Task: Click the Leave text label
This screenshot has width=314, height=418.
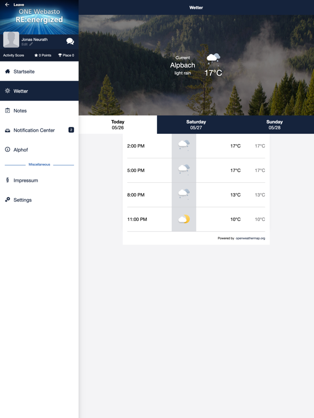Action: (19, 4)
